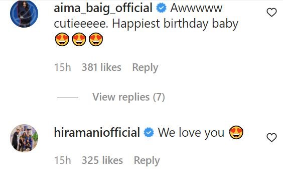Click the third heart-eyes emoji in aima's comment
Viewport: 283px width, 183px height.
pos(96,39)
